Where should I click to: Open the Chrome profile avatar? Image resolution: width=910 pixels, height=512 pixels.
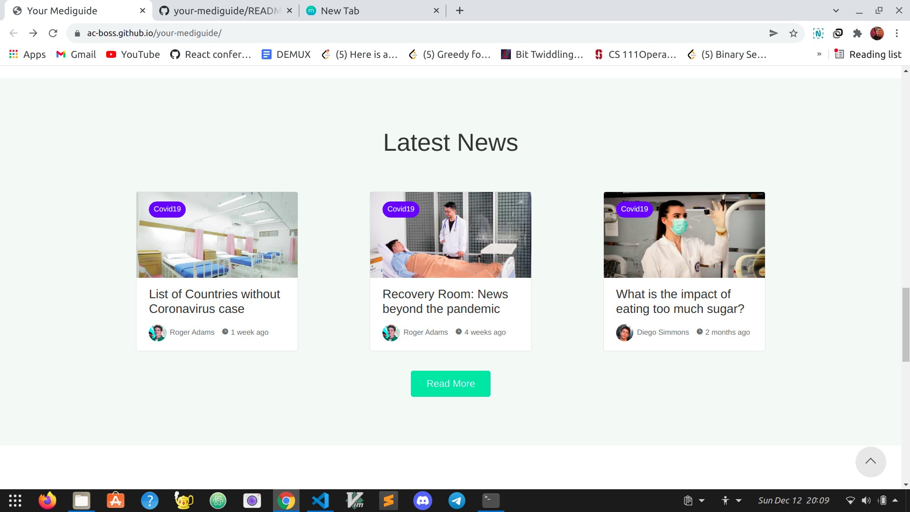pos(877,33)
